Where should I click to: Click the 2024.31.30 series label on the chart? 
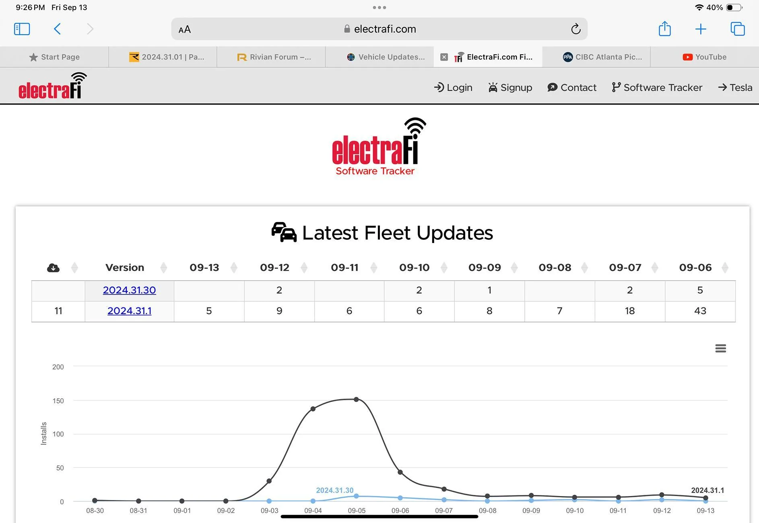pyautogui.click(x=335, y=490)
